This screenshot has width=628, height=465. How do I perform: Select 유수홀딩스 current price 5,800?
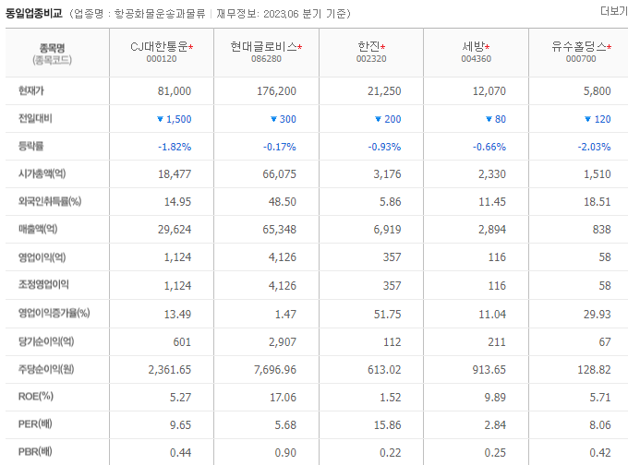pos(597,91)
